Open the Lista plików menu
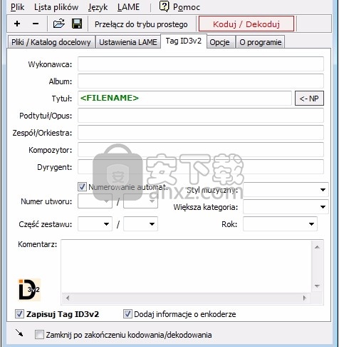 coord(56,7)
